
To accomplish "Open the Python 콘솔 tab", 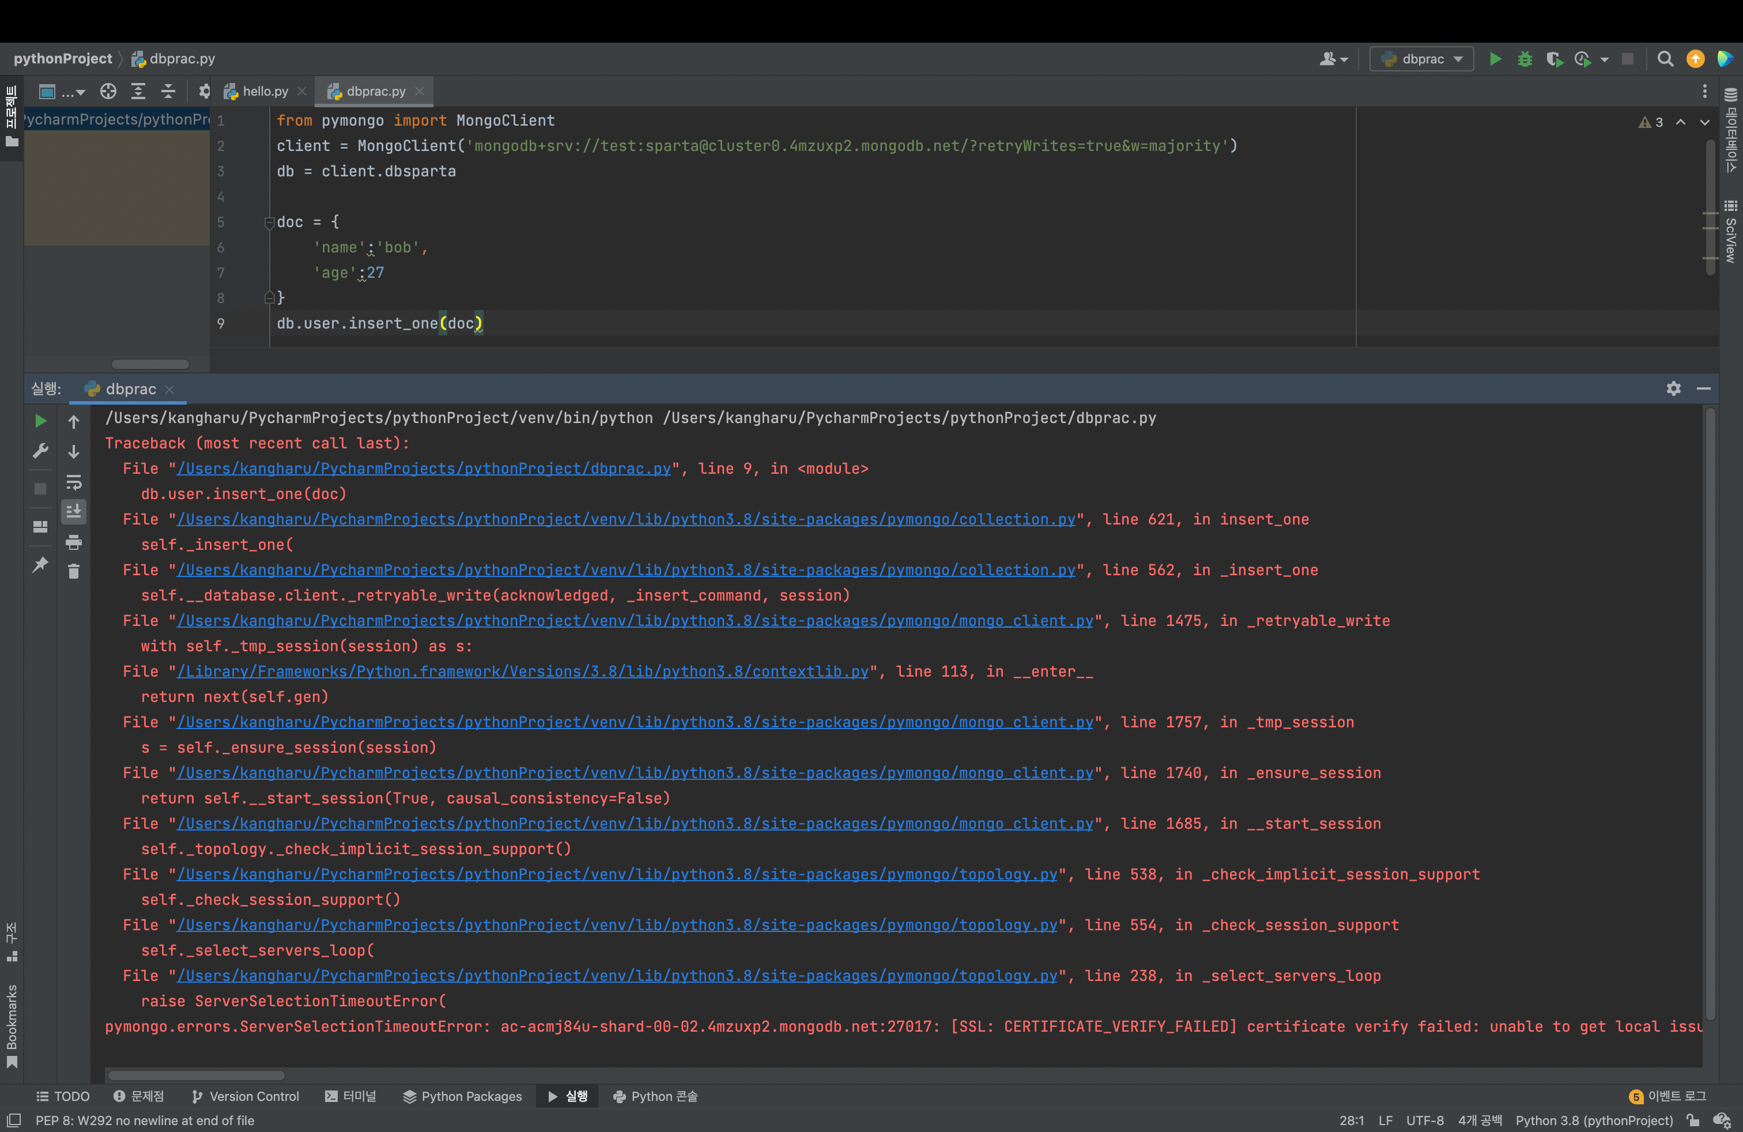I will point(655,1096).
